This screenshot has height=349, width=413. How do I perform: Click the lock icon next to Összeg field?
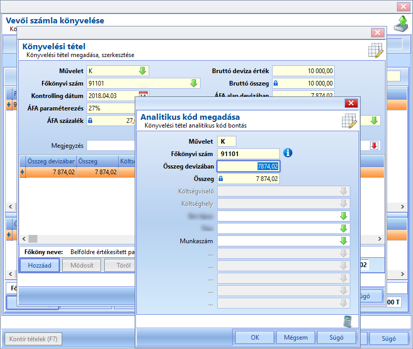[x=221, y=179]
